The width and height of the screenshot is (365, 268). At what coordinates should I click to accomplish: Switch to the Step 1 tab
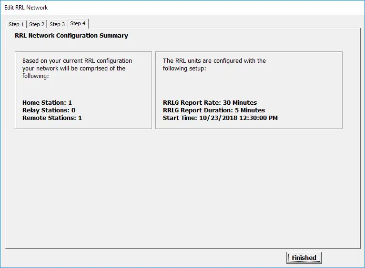pyautogui.click(x=16, y=24)
